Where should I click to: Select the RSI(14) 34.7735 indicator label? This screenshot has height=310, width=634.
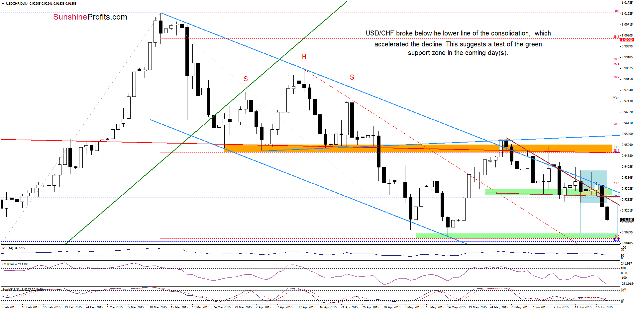point(14,248)
